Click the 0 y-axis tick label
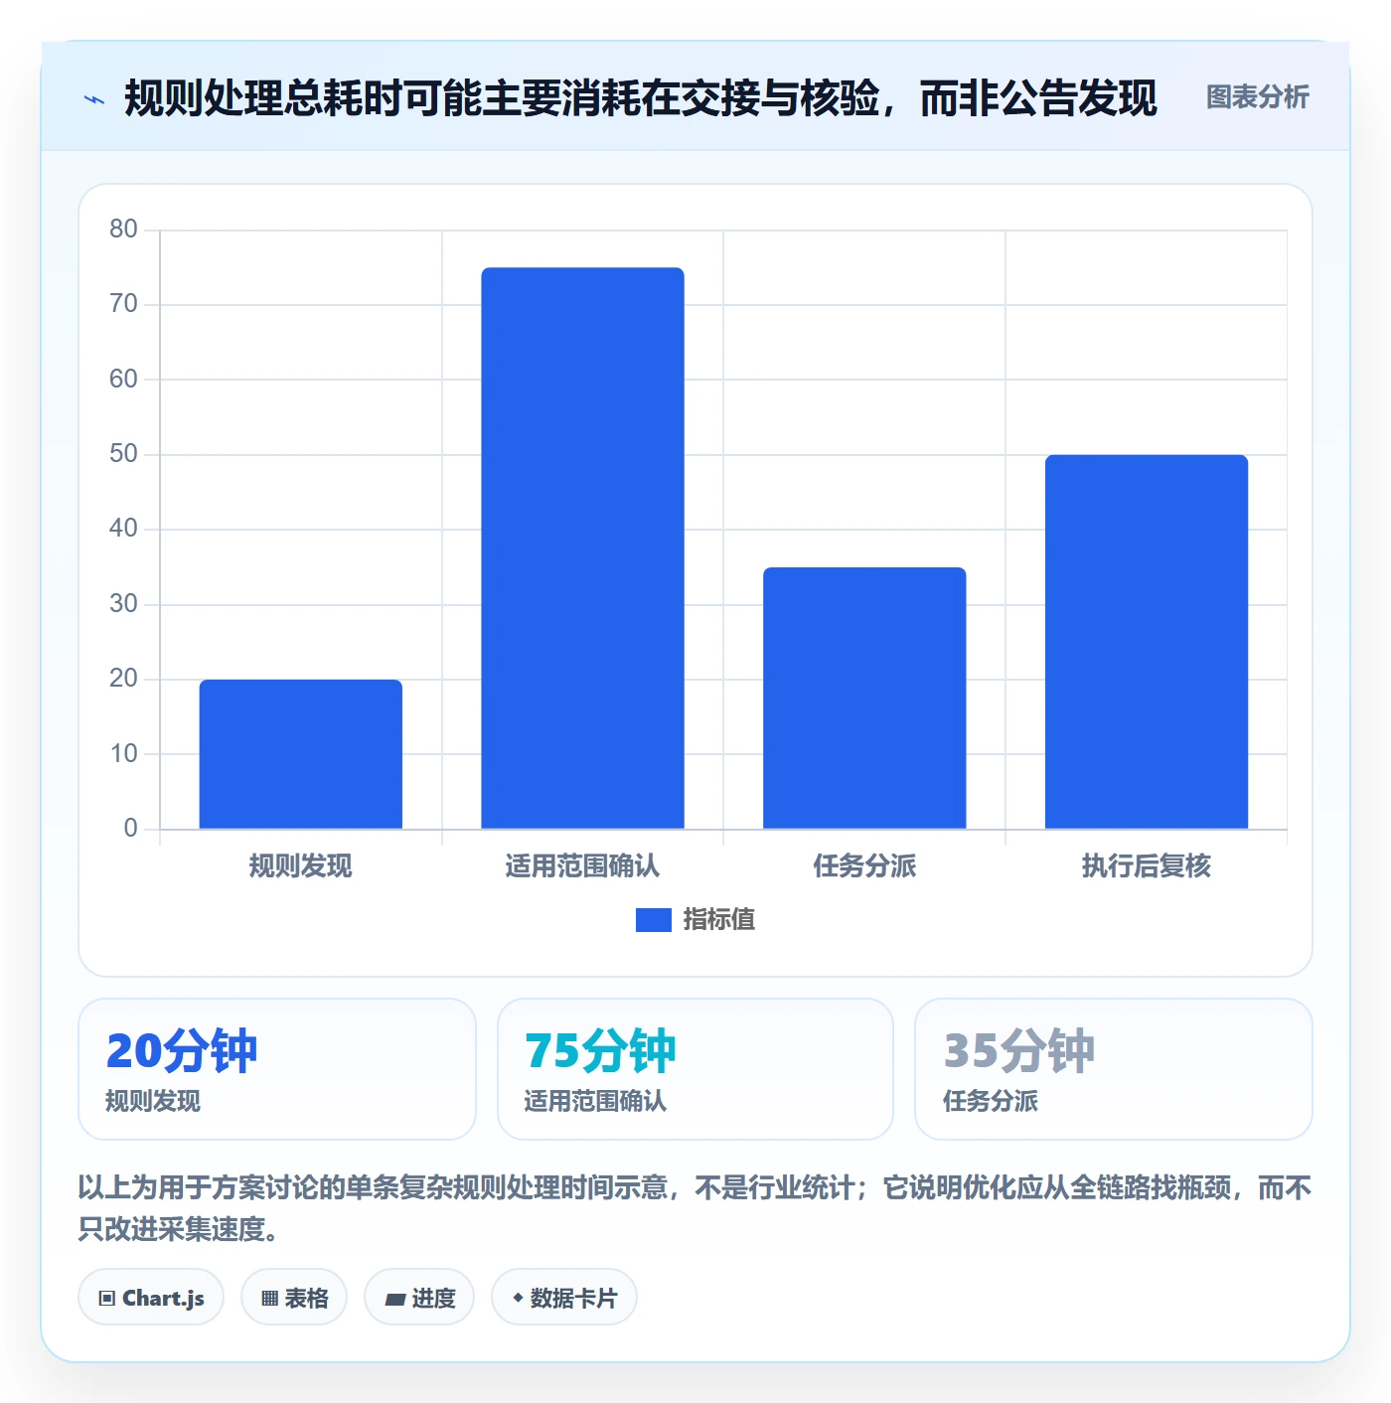 coord(130,829)
